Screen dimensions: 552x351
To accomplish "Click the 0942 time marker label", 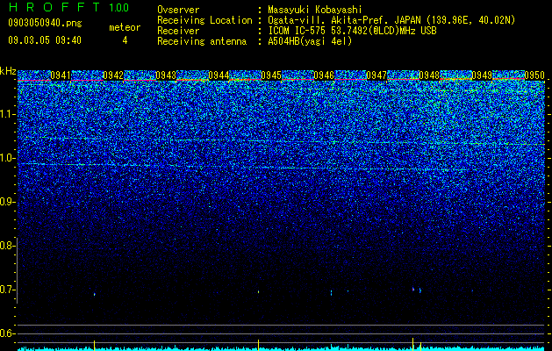I will tap(113, 75).
